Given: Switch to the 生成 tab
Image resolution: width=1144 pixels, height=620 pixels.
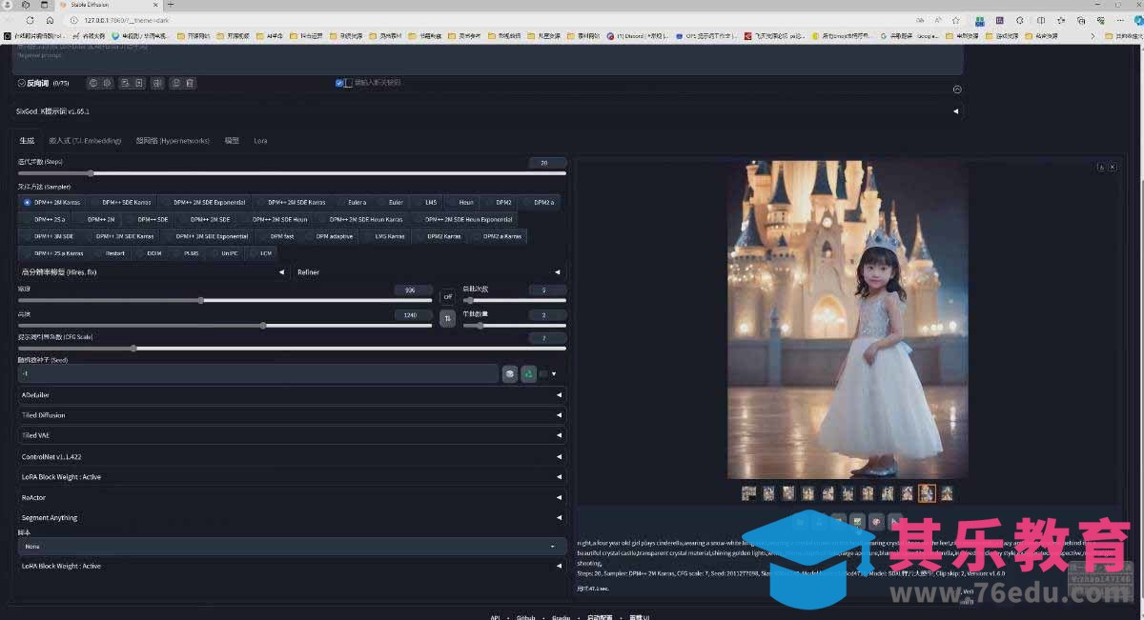Looking at the screenshot, I should 27,140.
